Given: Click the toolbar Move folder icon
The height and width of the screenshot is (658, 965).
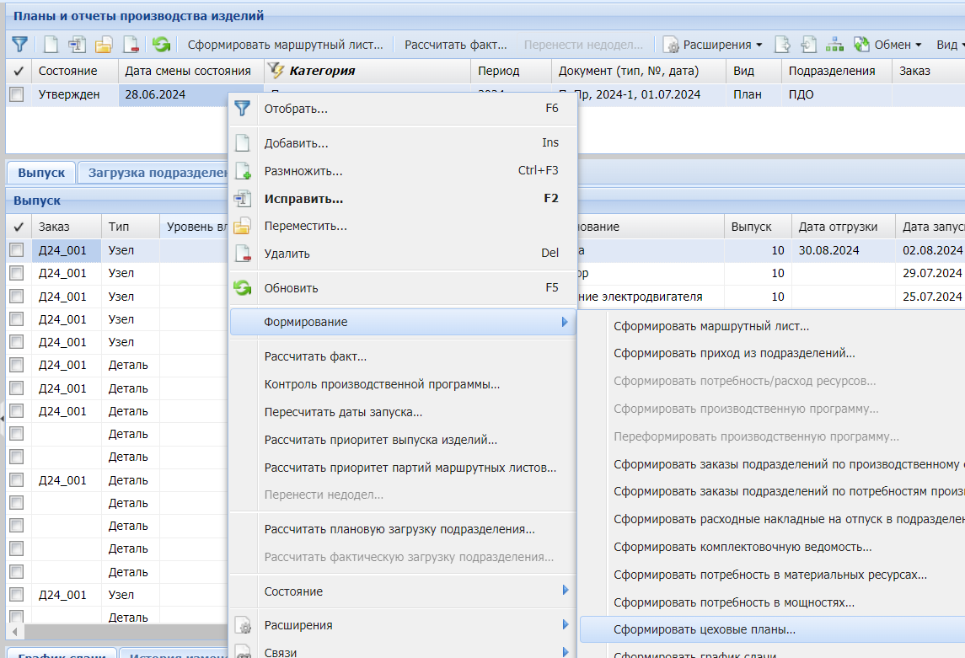Looking at the screenshot, I should coord(104,45).
